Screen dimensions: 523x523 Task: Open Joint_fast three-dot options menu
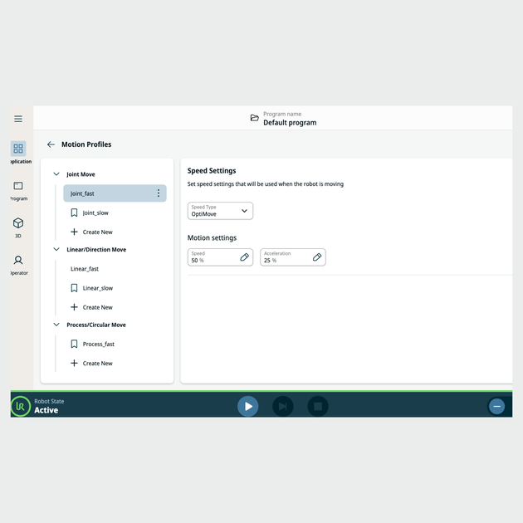[159, 193]
